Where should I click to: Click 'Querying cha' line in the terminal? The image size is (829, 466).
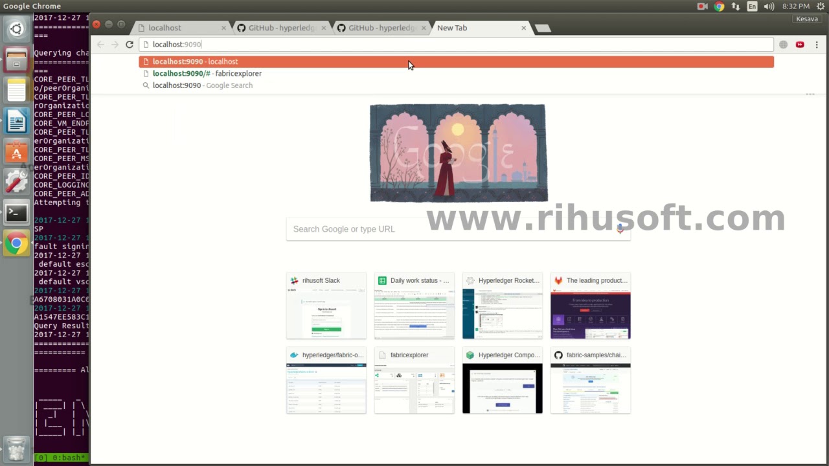(62, 53)
